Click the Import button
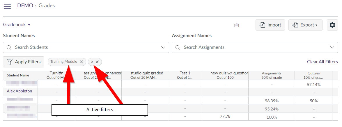342x127 pixels. (270, 25)
